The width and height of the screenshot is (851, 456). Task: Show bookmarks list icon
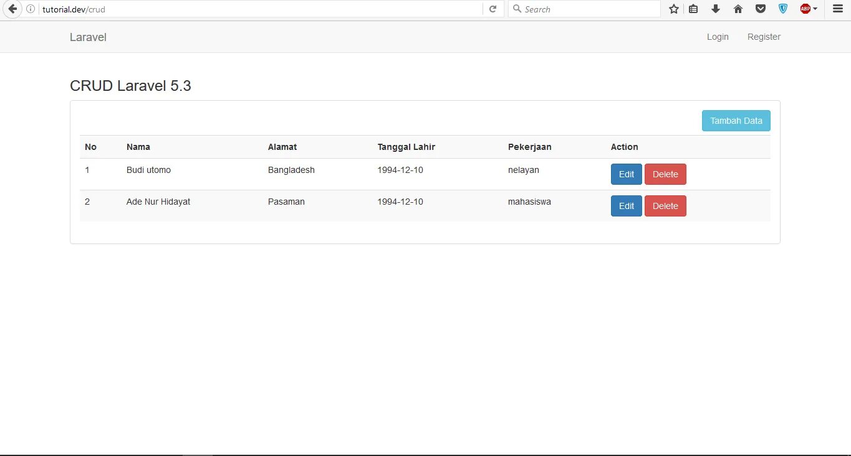pyautogui.click(x=693, y=9)
